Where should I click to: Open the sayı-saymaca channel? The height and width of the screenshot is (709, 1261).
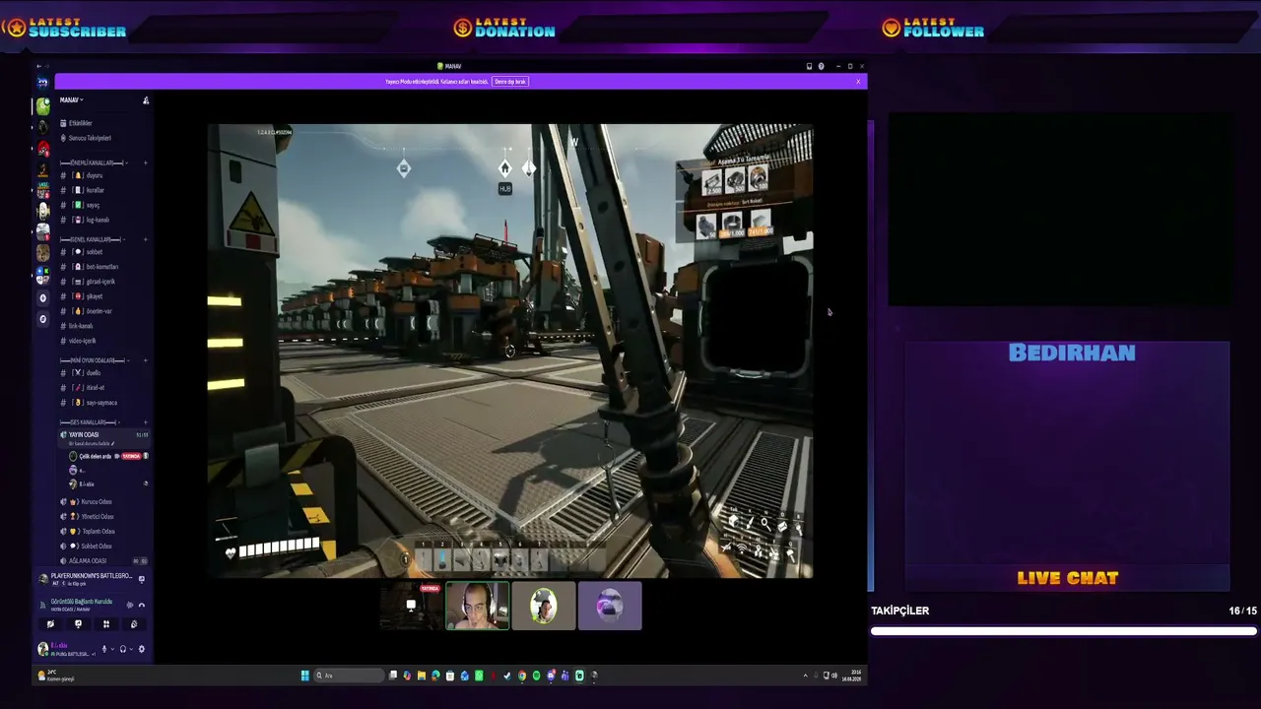point(102,403)
